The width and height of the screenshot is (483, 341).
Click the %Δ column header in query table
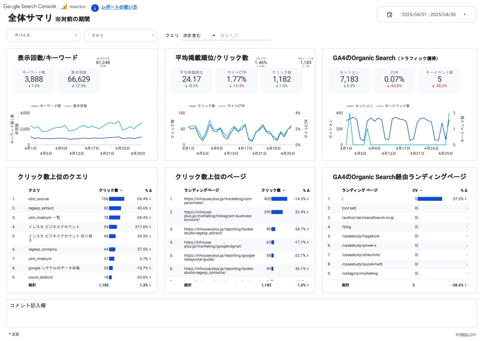click(x=148, y=190)
